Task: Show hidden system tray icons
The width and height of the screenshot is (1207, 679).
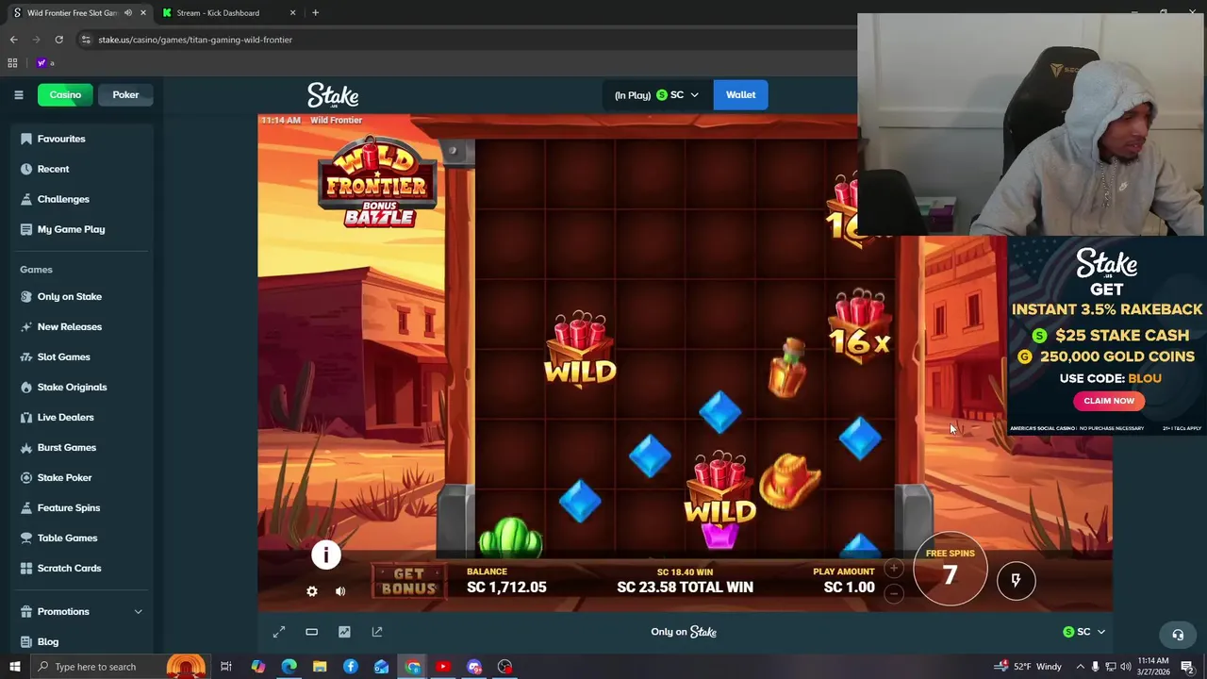Action: click(1080, 667)
